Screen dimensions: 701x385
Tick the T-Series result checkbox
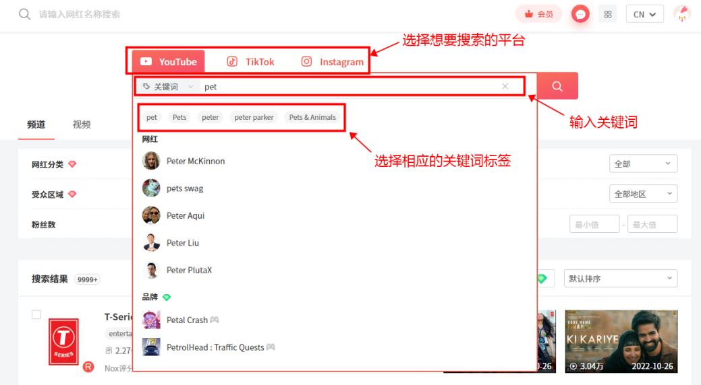(36, 314)
